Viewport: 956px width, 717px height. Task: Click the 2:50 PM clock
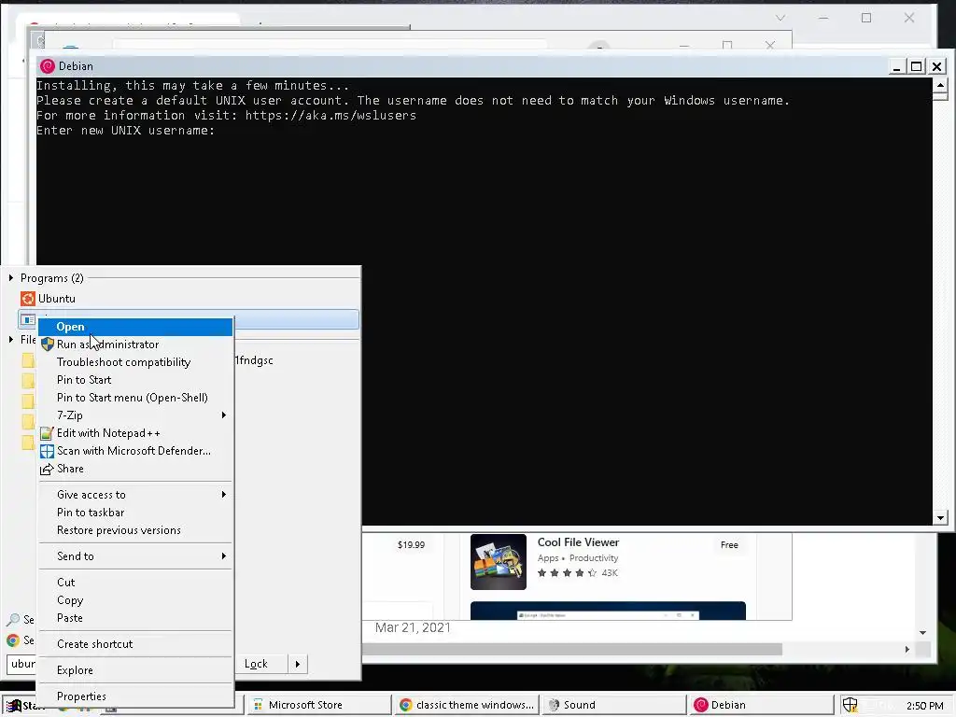point(924,706)
